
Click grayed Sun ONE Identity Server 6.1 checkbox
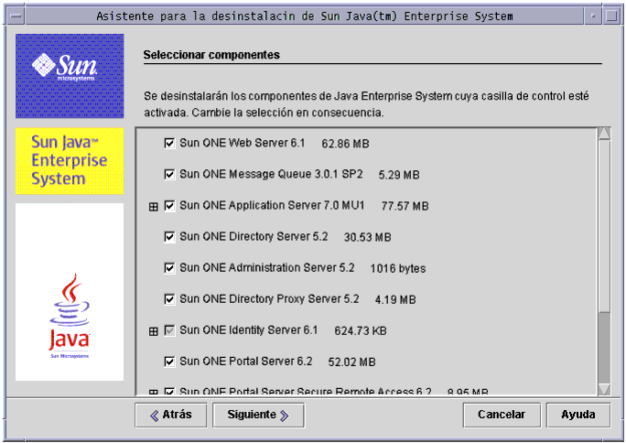point(169,330)
